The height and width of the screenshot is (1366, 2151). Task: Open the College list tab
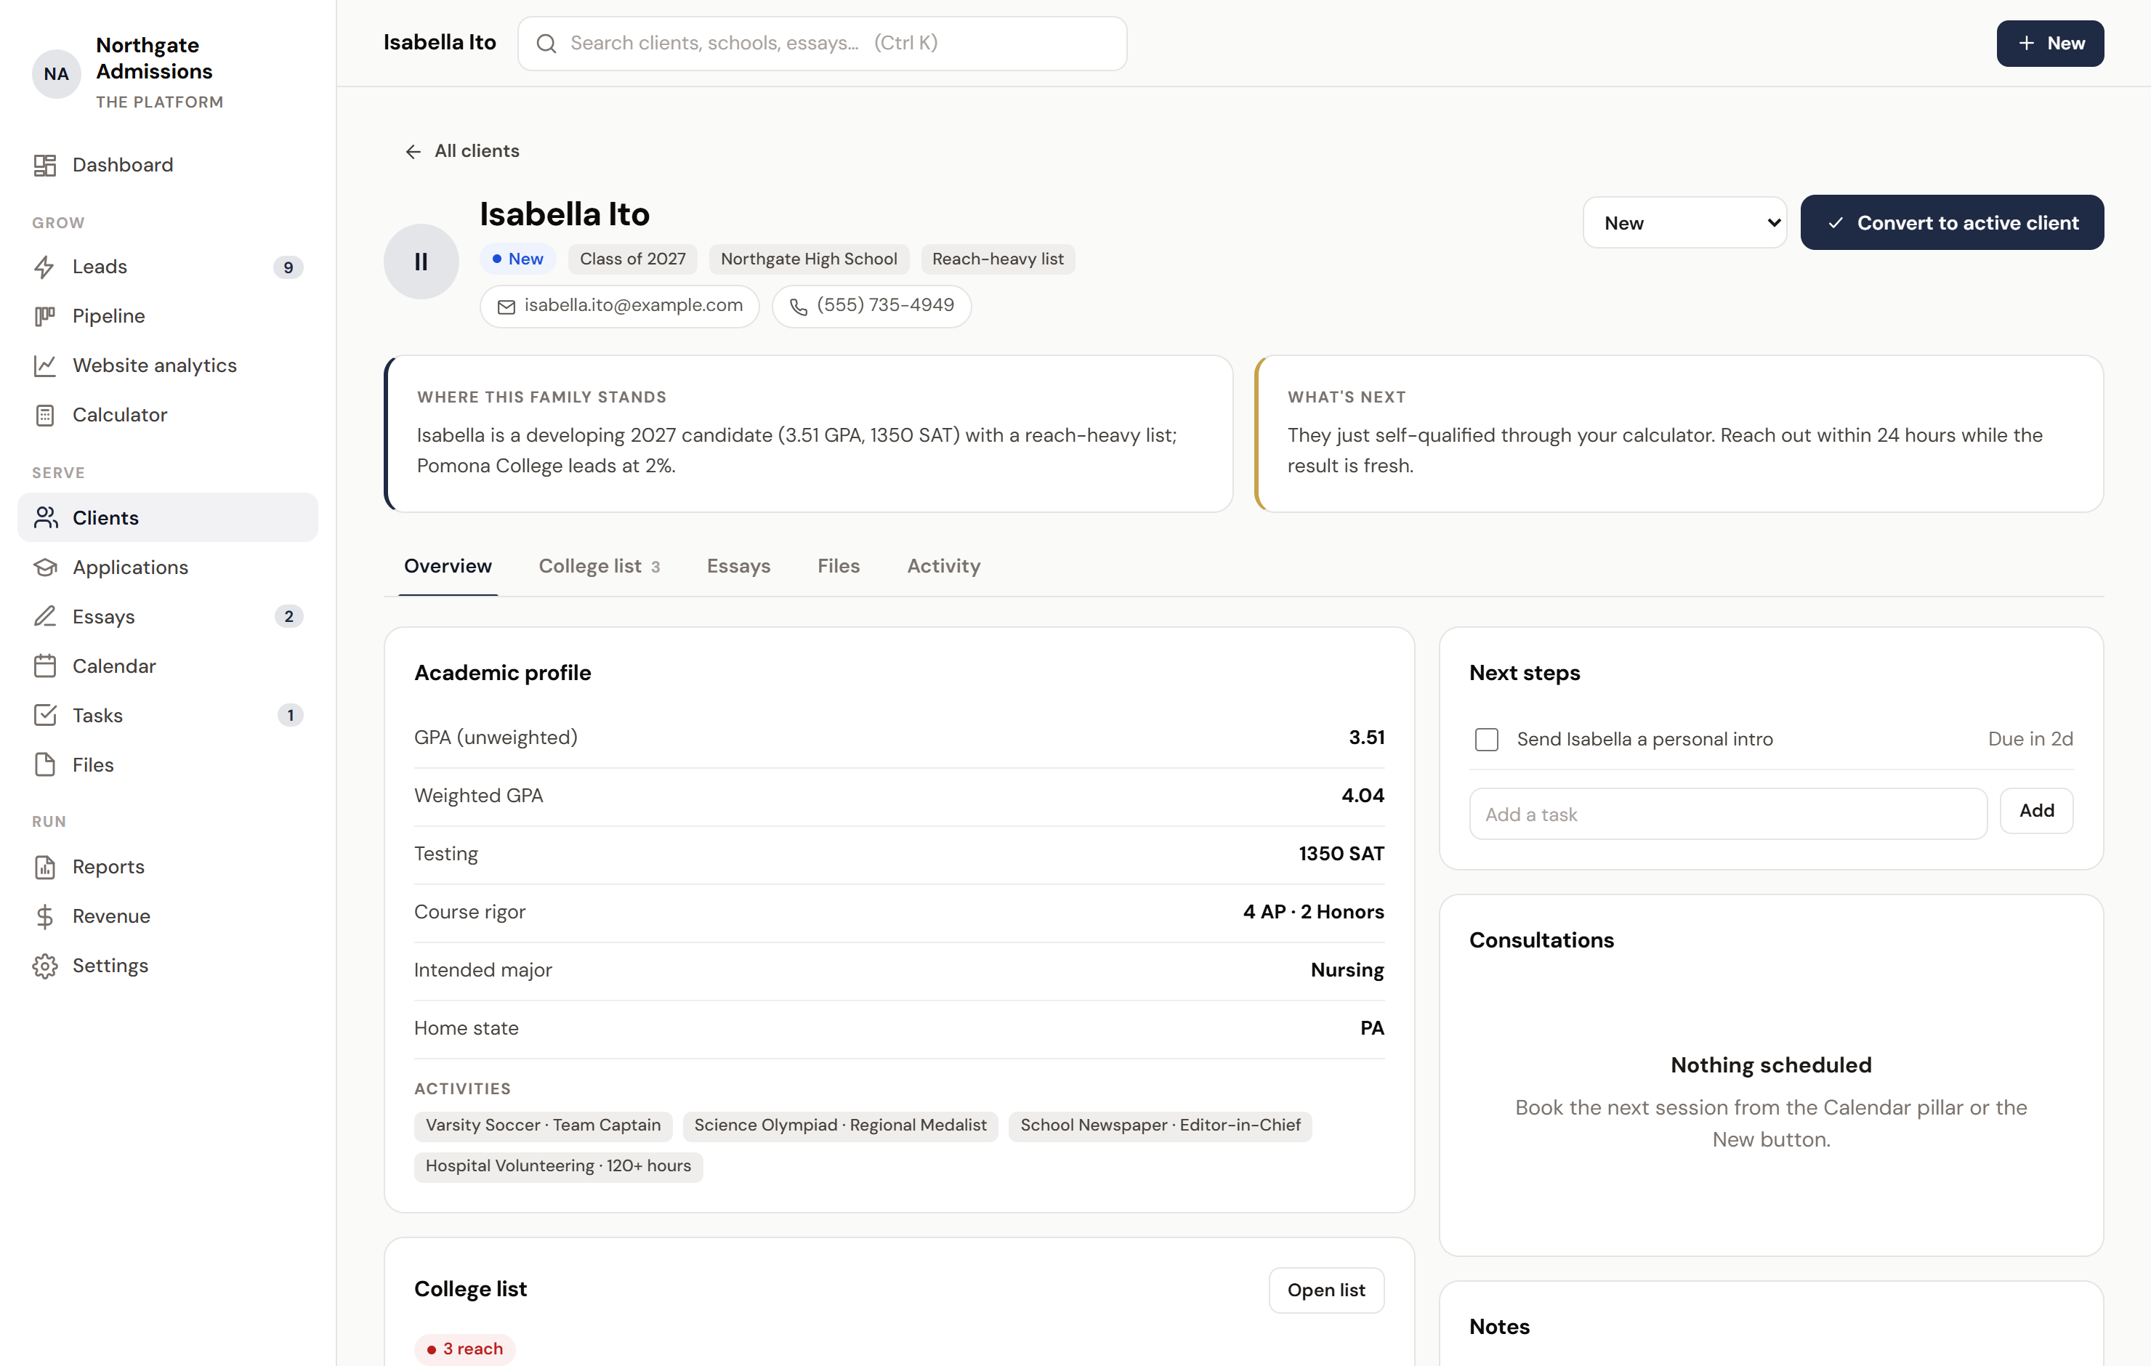[x=599, y=567]
